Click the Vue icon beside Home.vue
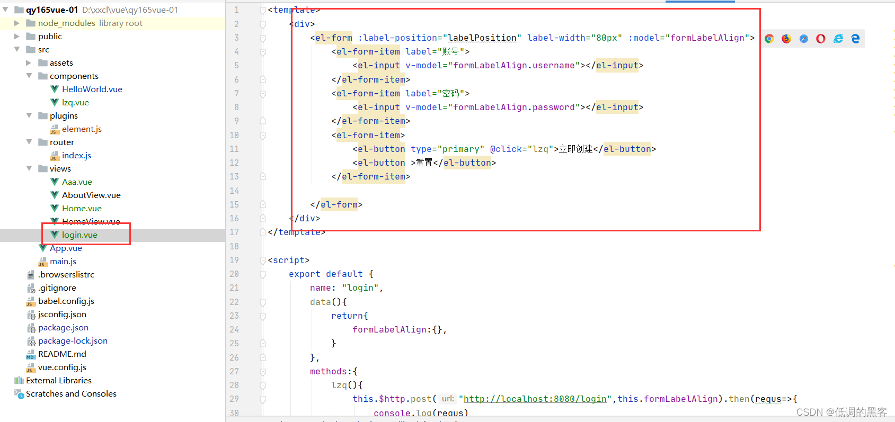The height and width of the screenshot is (422, 895). (55, 208)
